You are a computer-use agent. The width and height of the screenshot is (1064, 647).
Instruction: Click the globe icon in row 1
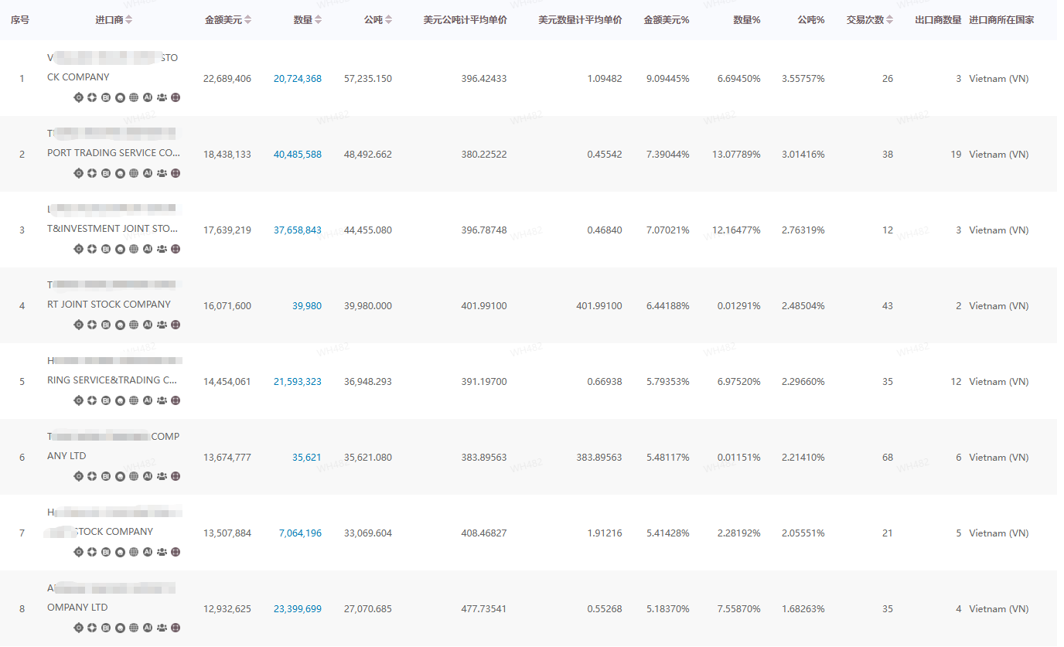tap(134, 97)
